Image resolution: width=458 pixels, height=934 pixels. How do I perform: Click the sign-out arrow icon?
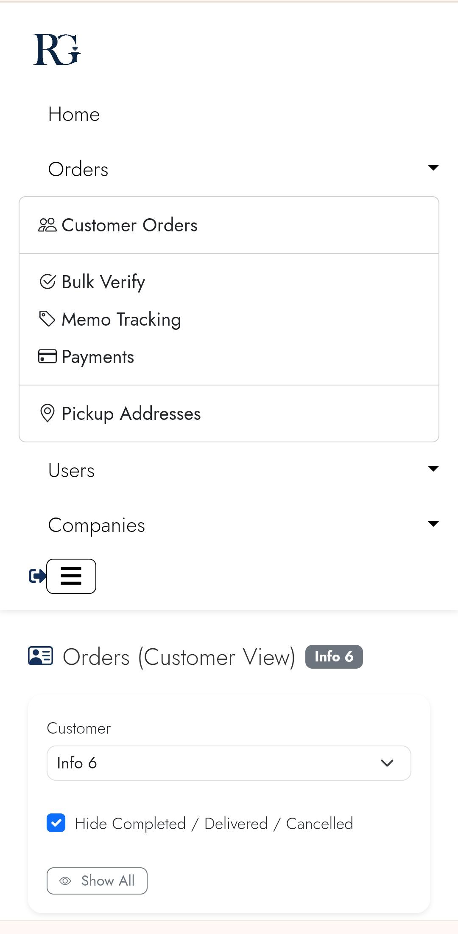[x=36, y=576]
